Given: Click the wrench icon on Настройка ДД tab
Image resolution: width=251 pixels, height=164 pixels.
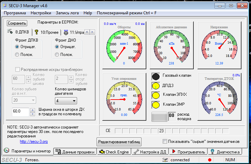Looking at the screenshot, I should click(136, 151).
